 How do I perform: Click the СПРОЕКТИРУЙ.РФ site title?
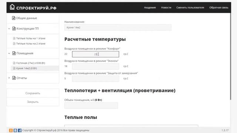(x=36, y=8)
